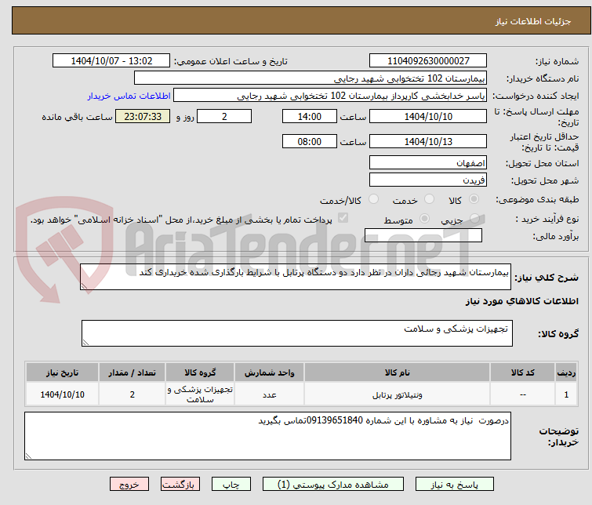This screenshot has height=505, width=592.
Task: Click the validity time 08:00 field
Action: click(x=309, y=141)
